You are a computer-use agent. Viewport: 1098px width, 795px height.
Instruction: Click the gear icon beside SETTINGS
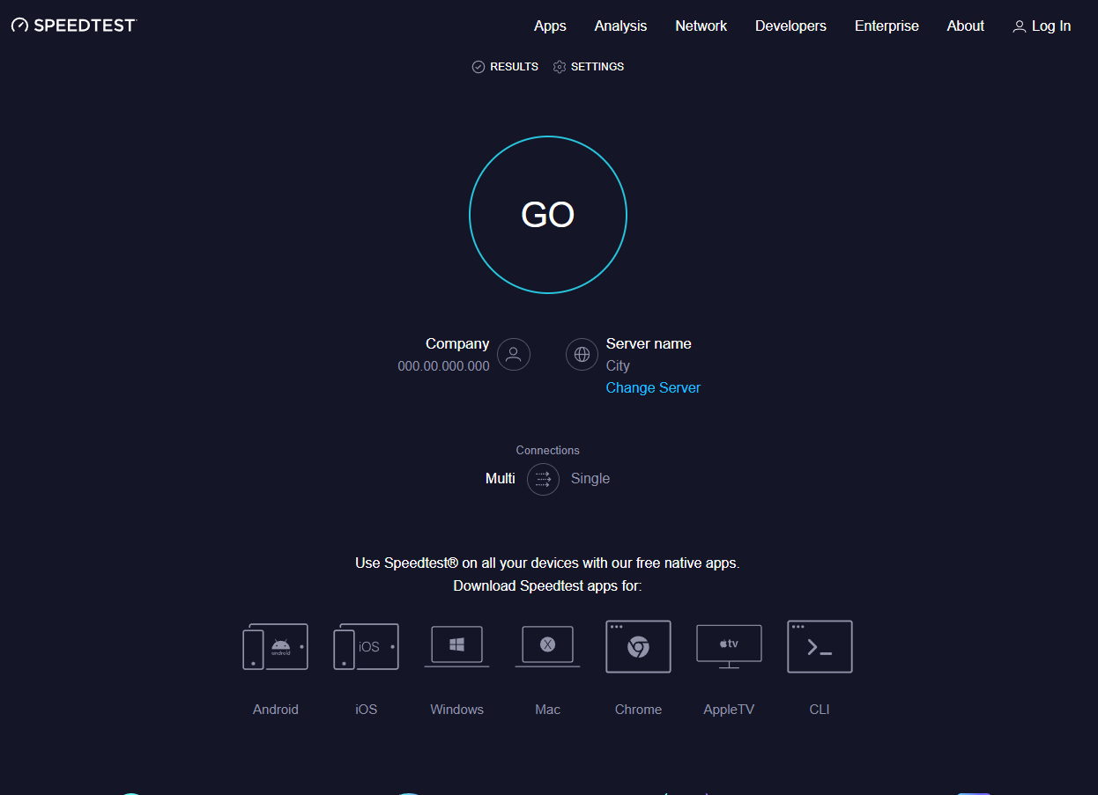[560, 67]
